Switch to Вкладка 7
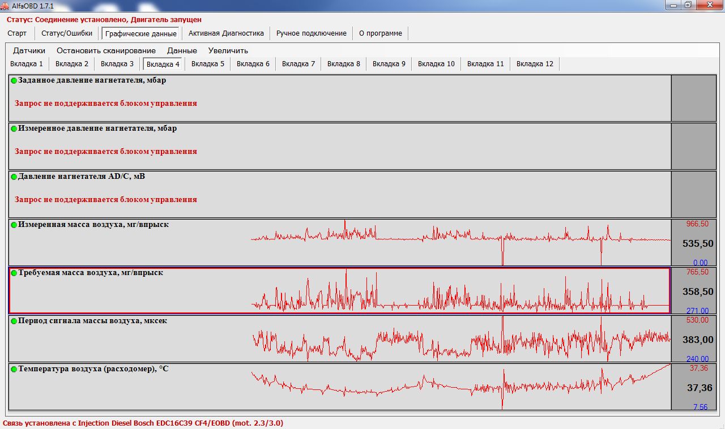The height and width of the screenshot is (429, 725). 298,64
